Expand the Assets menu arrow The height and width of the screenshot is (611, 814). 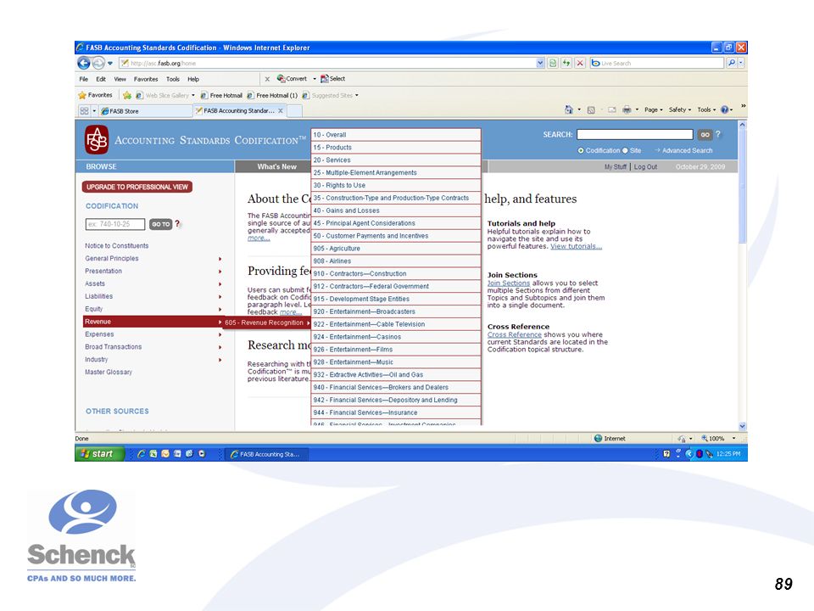[x=220, y=284]
